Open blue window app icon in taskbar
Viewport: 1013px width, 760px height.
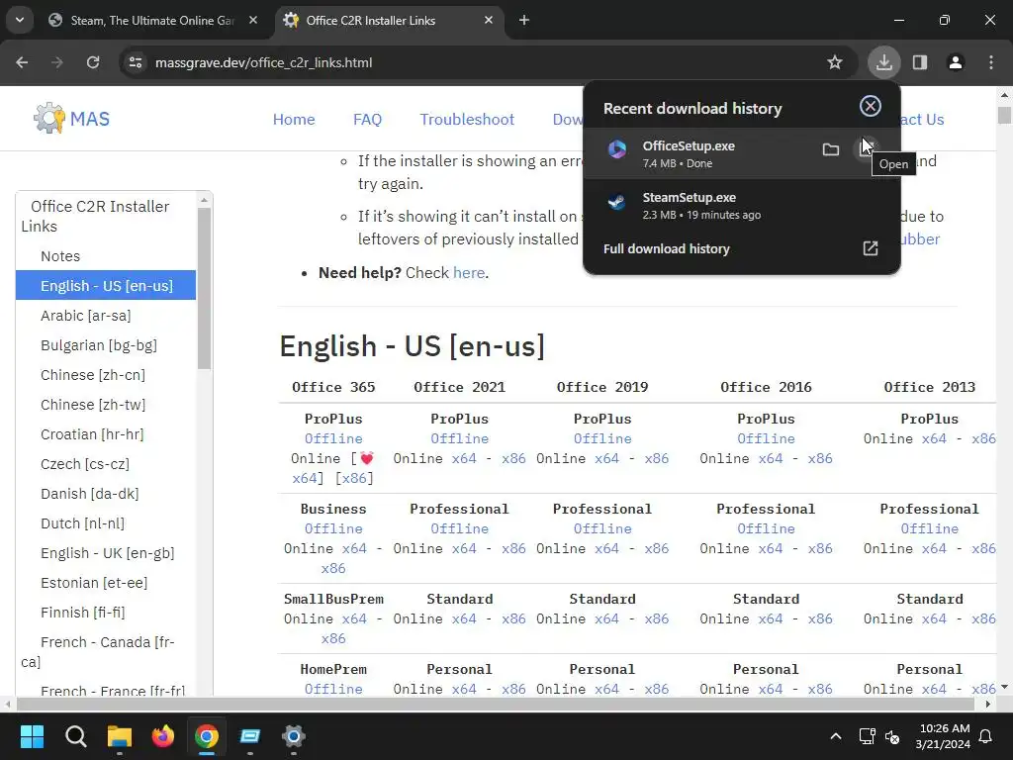pos(250,736)
